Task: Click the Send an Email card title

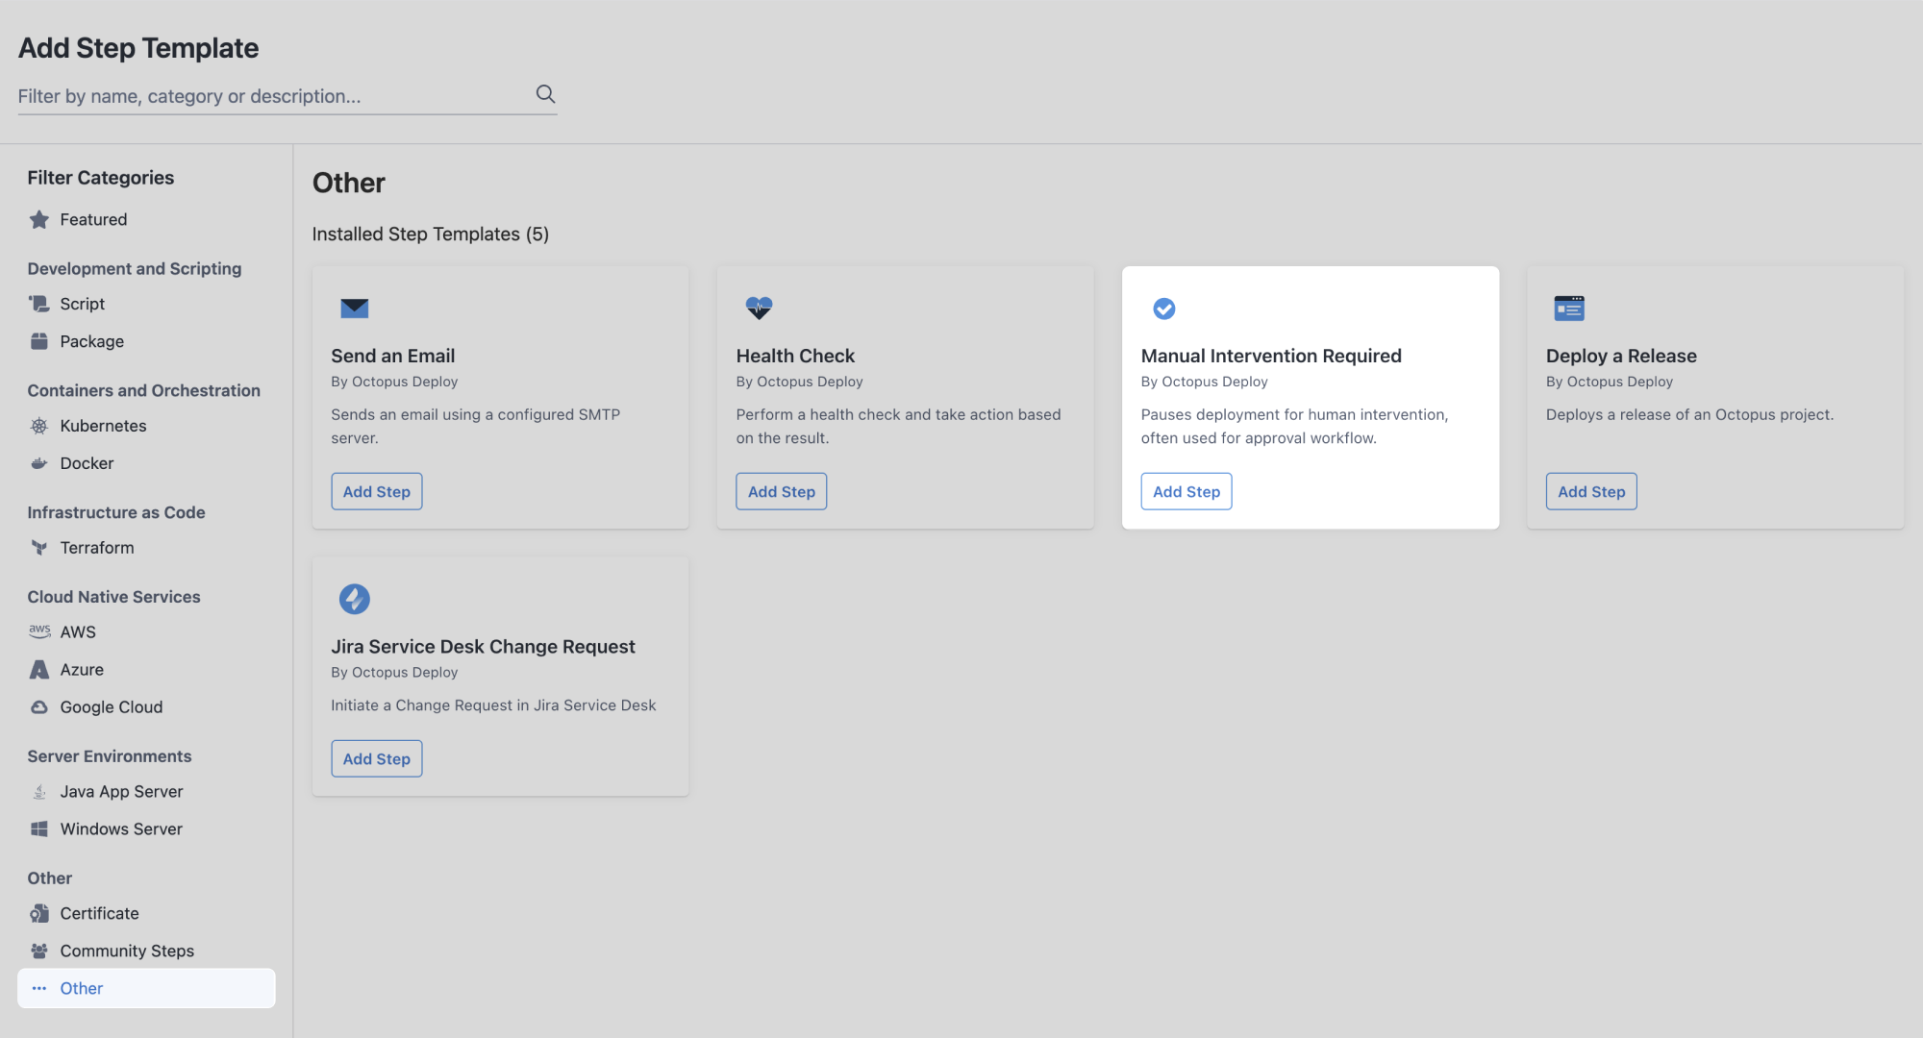Action: coord(393,356)
